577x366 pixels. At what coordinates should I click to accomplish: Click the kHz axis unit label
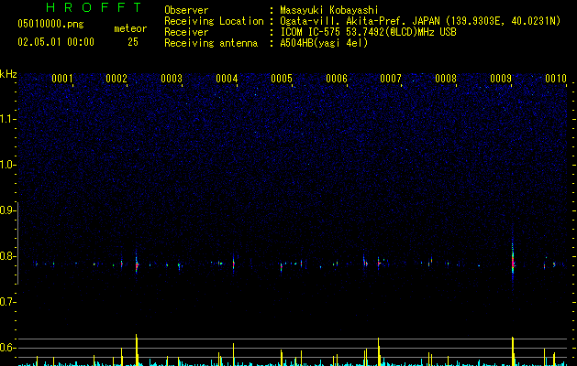tap(8, 74)
